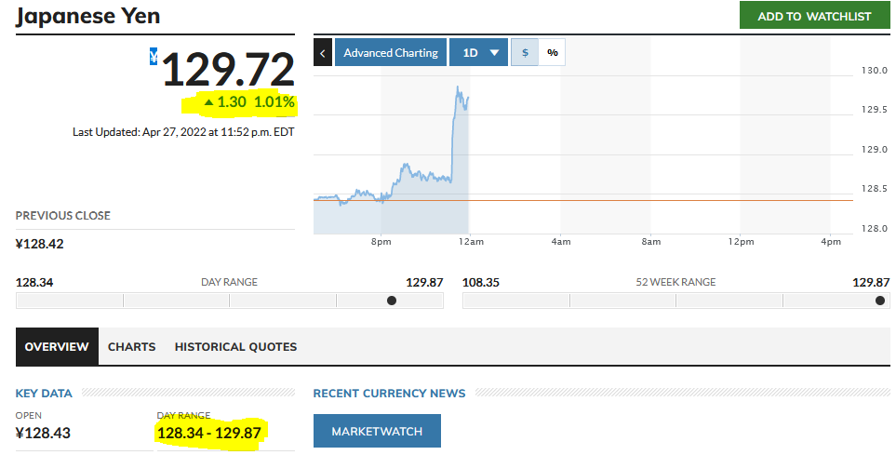Collapse chart with left chevron button
Screen dimensions: 896x455
coord(323,53)
